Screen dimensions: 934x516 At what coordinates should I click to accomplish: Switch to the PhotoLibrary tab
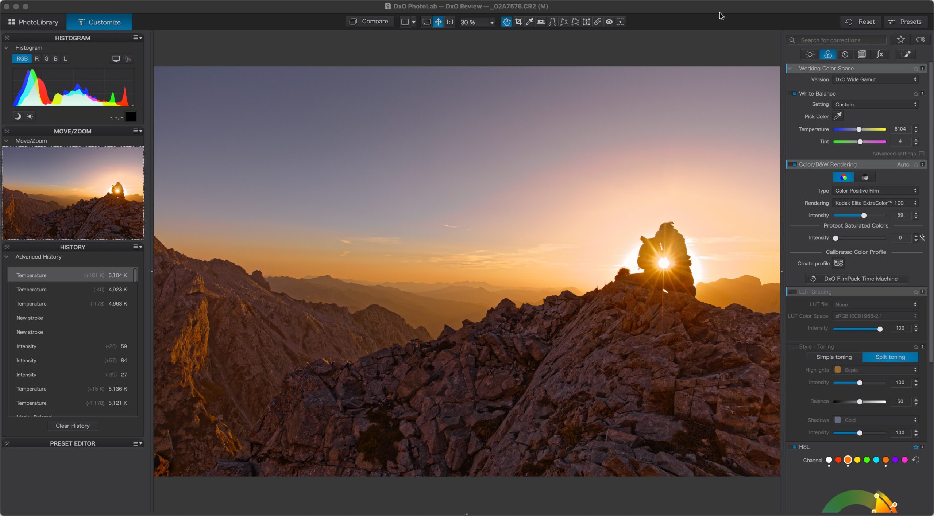[x=33, y=22]
